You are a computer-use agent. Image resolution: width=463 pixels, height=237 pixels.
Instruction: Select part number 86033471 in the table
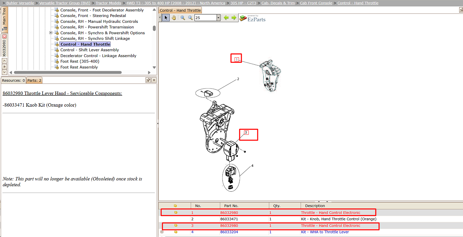tap(229, 219)
